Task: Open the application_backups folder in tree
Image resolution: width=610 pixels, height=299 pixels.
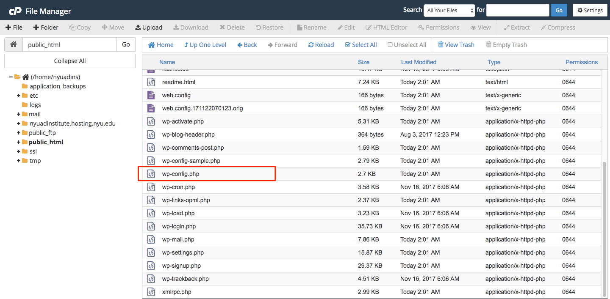Action: tap(54, 86)
